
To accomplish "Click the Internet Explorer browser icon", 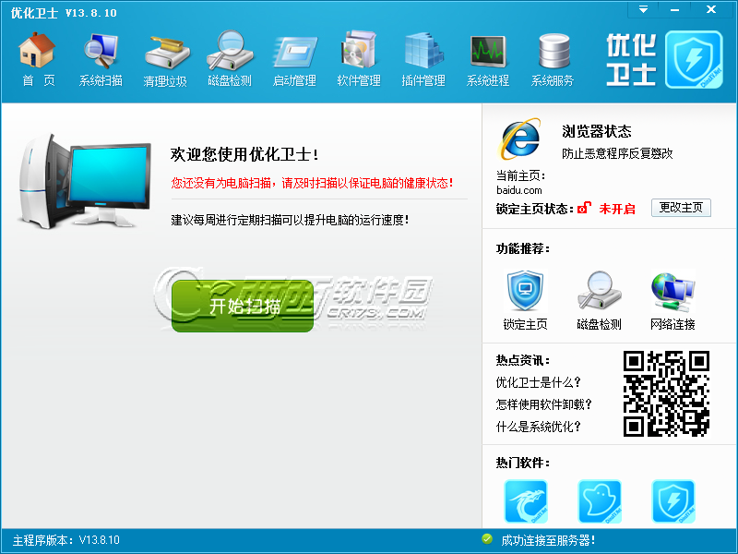I will click(x=519, y=138).
